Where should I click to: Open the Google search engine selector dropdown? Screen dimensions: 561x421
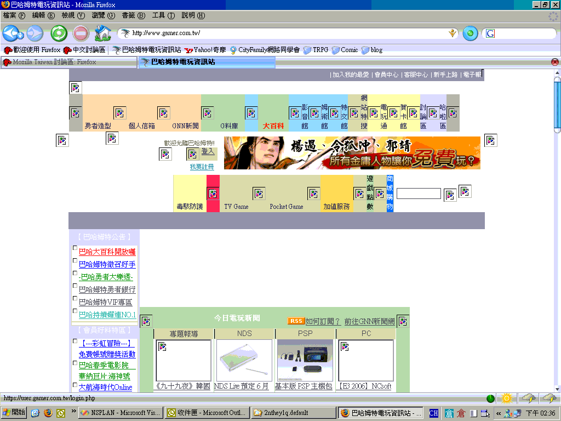coord(490,33)
